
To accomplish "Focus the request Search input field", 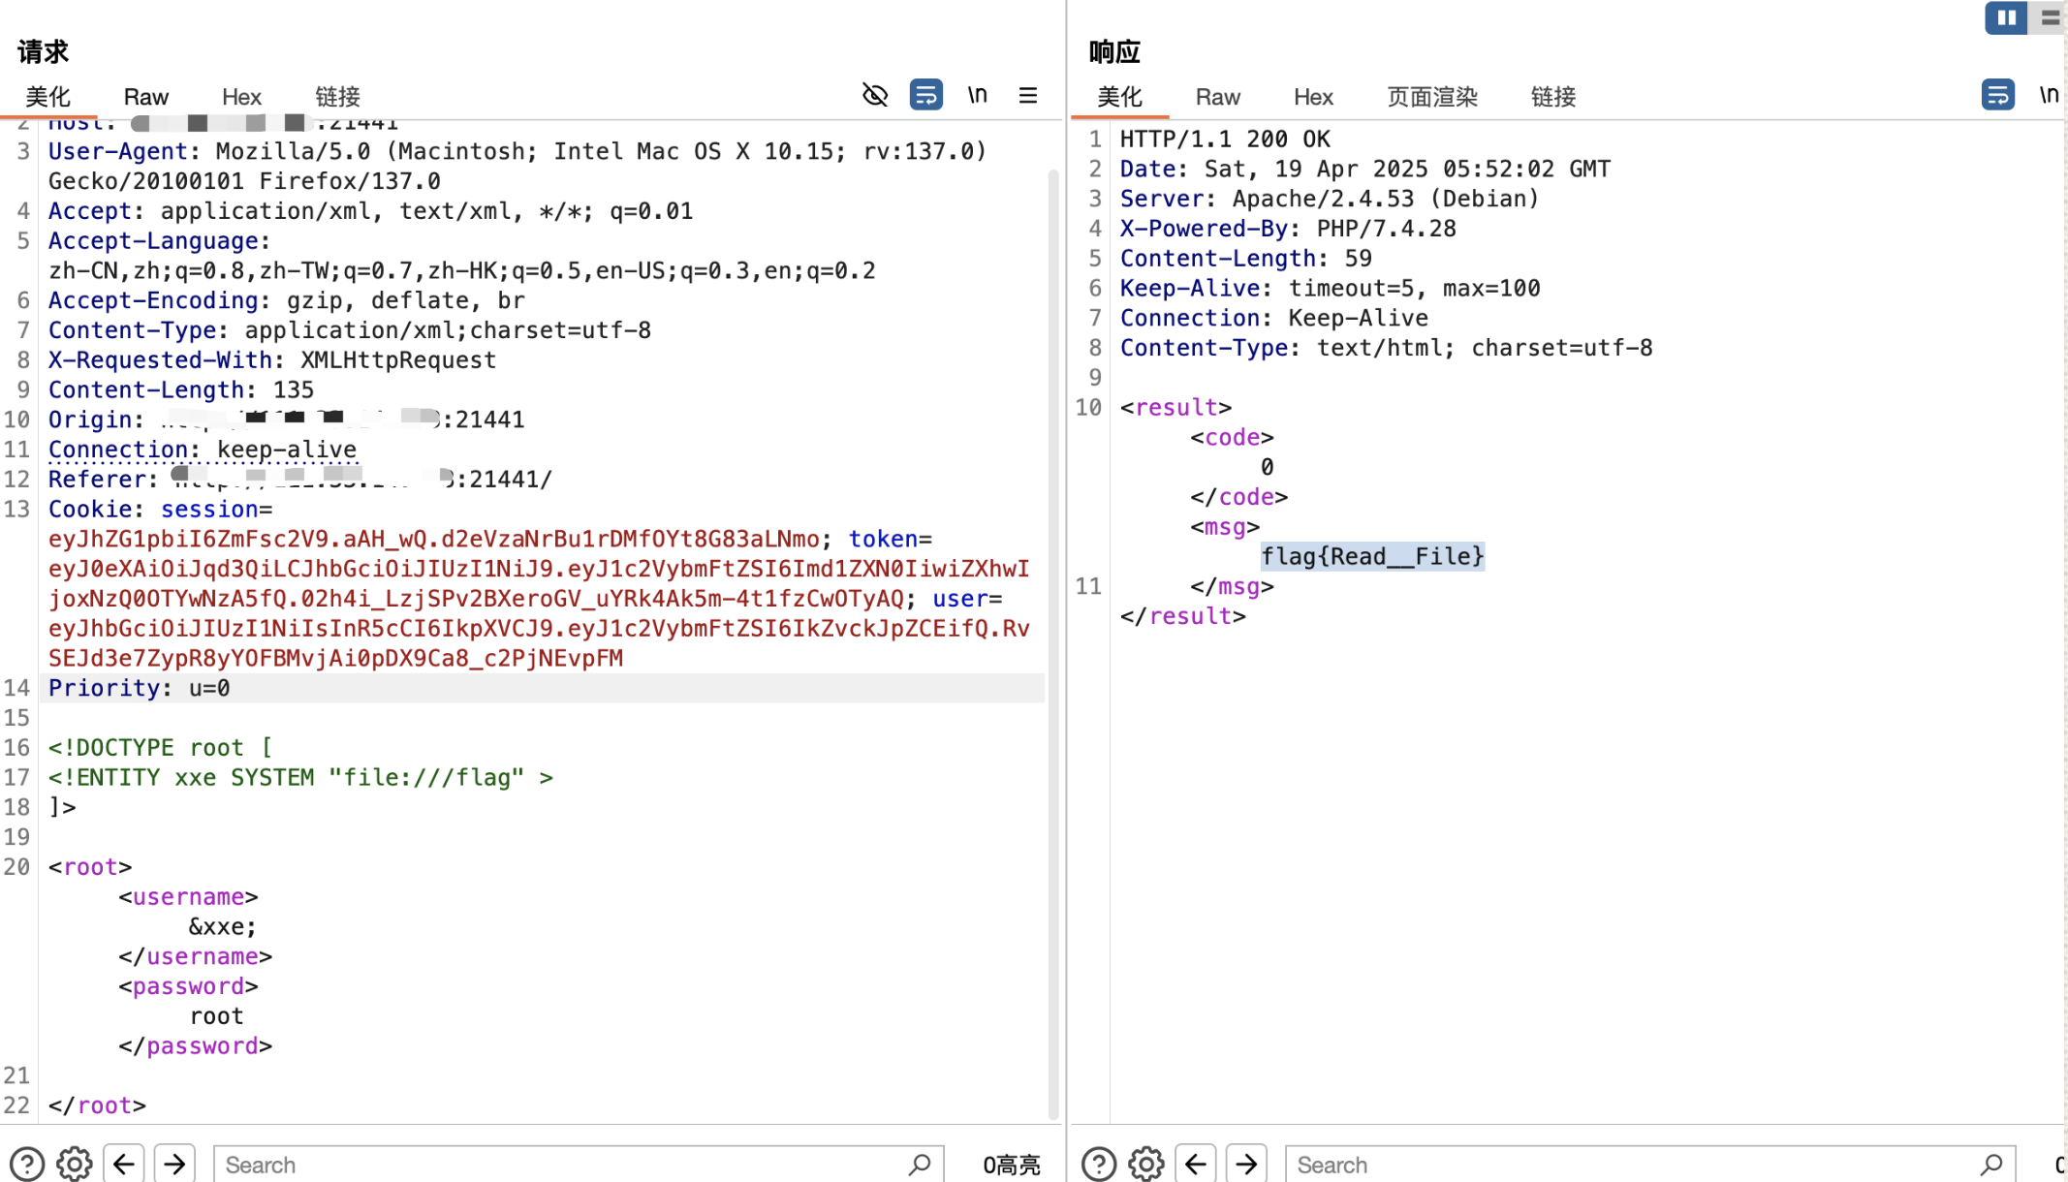I will pos(562,1165).
